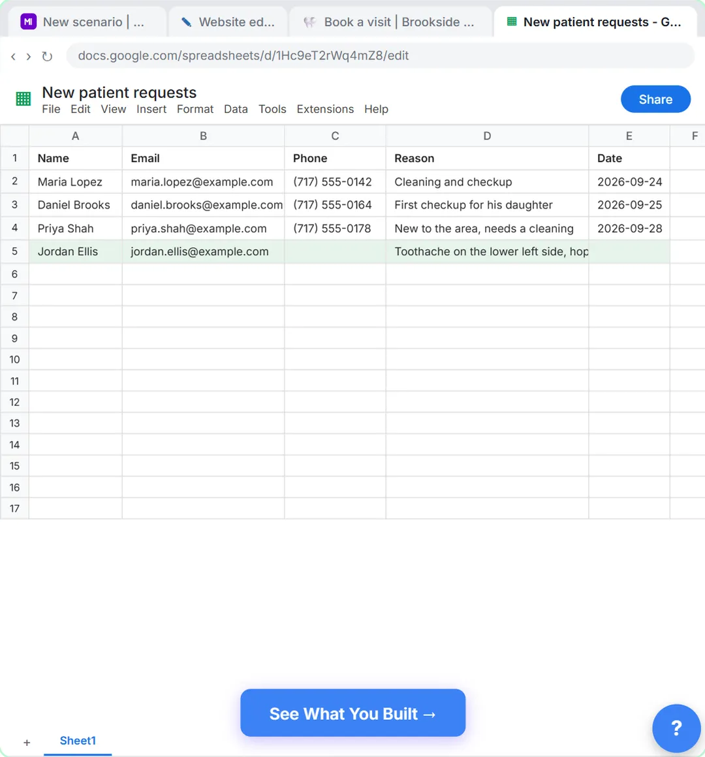Click the Phone header cell
The image size is (705, 757).
tap(335, 159)
